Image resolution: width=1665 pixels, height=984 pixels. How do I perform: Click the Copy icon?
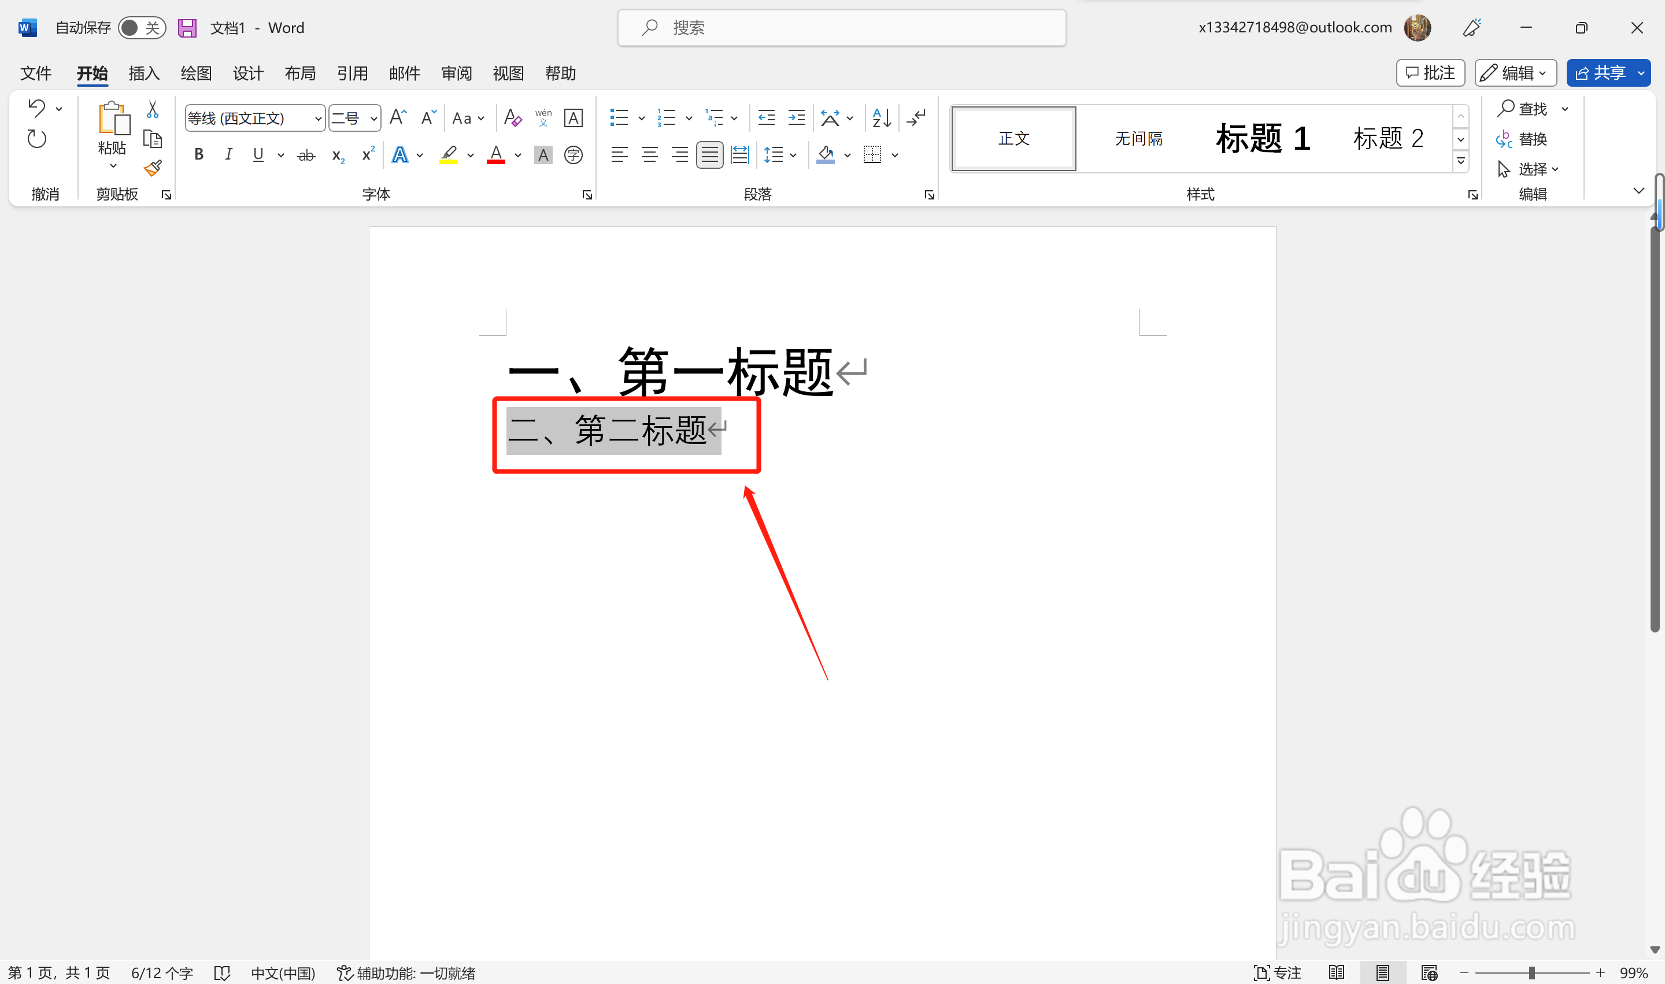pyautogui.click(x=153, y=139)
